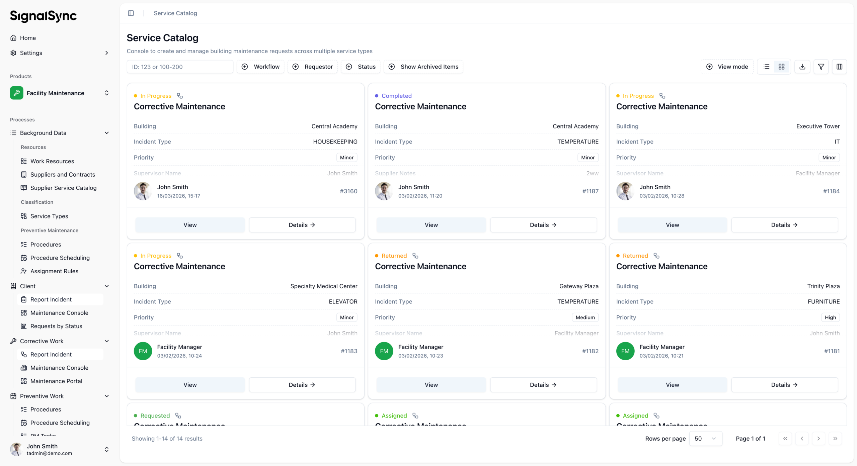Go to next page arrow
Screen dimensions: 857x466
tap(819, 439)
